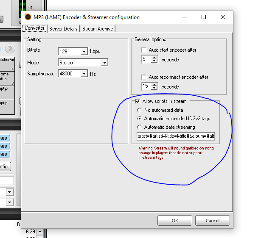Select Automatic embedded ID3v2 tags option

click(140, 119)
